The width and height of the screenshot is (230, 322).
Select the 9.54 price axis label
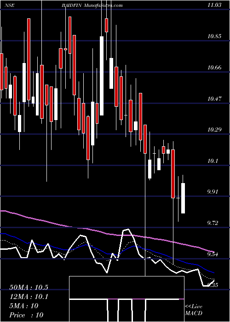tap(213, 254)
